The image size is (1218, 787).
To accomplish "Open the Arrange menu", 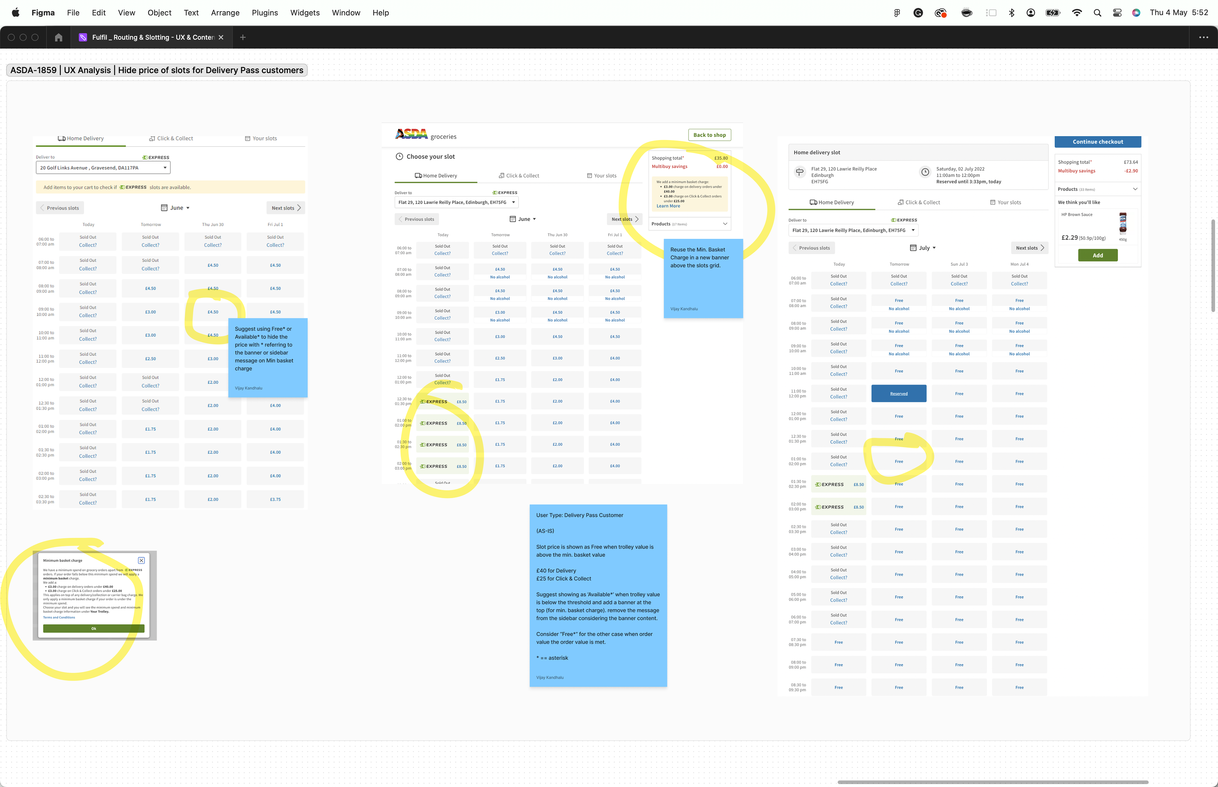I will coord(225,13).
